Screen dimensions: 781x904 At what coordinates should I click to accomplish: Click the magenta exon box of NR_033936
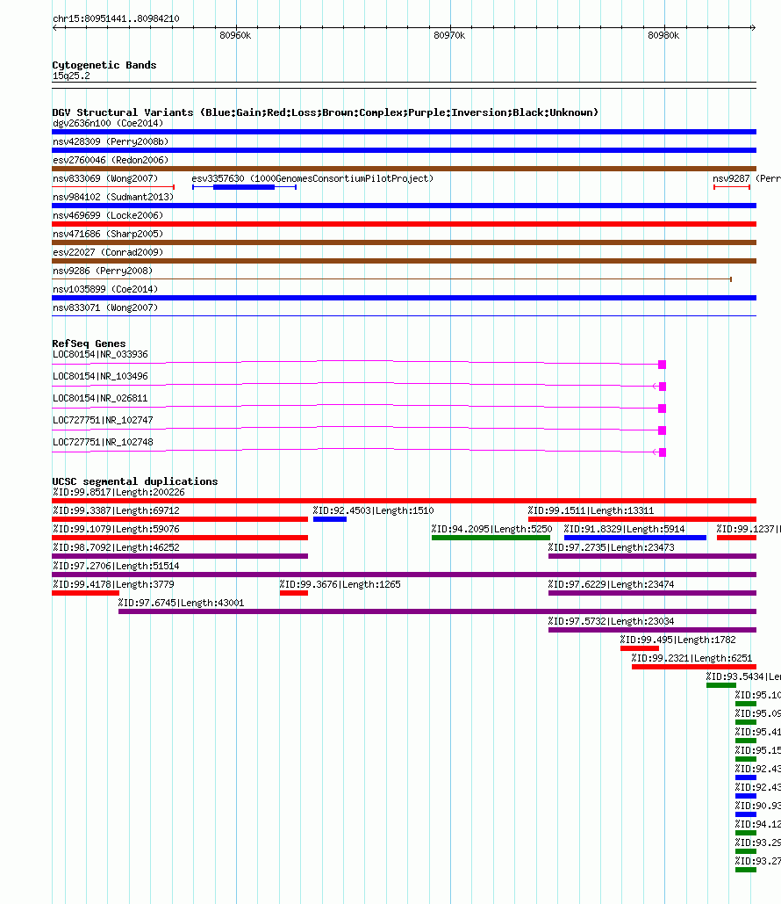coord(663,365)
